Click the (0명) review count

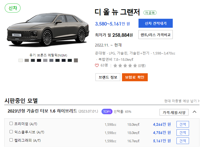coord(142,66)
